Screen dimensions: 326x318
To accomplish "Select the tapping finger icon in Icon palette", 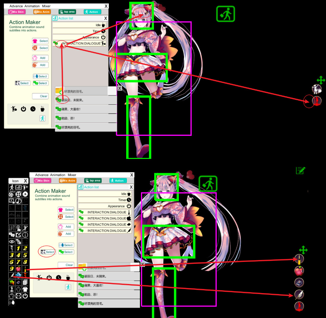I will pyautogui.click(x=19, y=228).
